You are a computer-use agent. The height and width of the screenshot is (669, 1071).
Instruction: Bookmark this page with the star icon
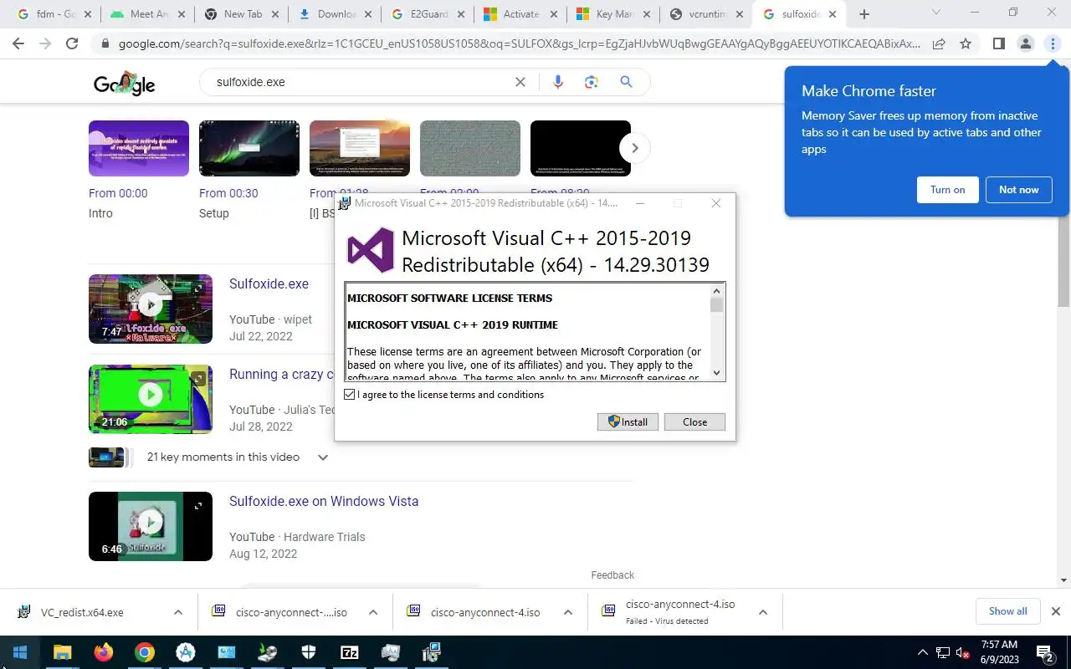click(x=966, y=43)
